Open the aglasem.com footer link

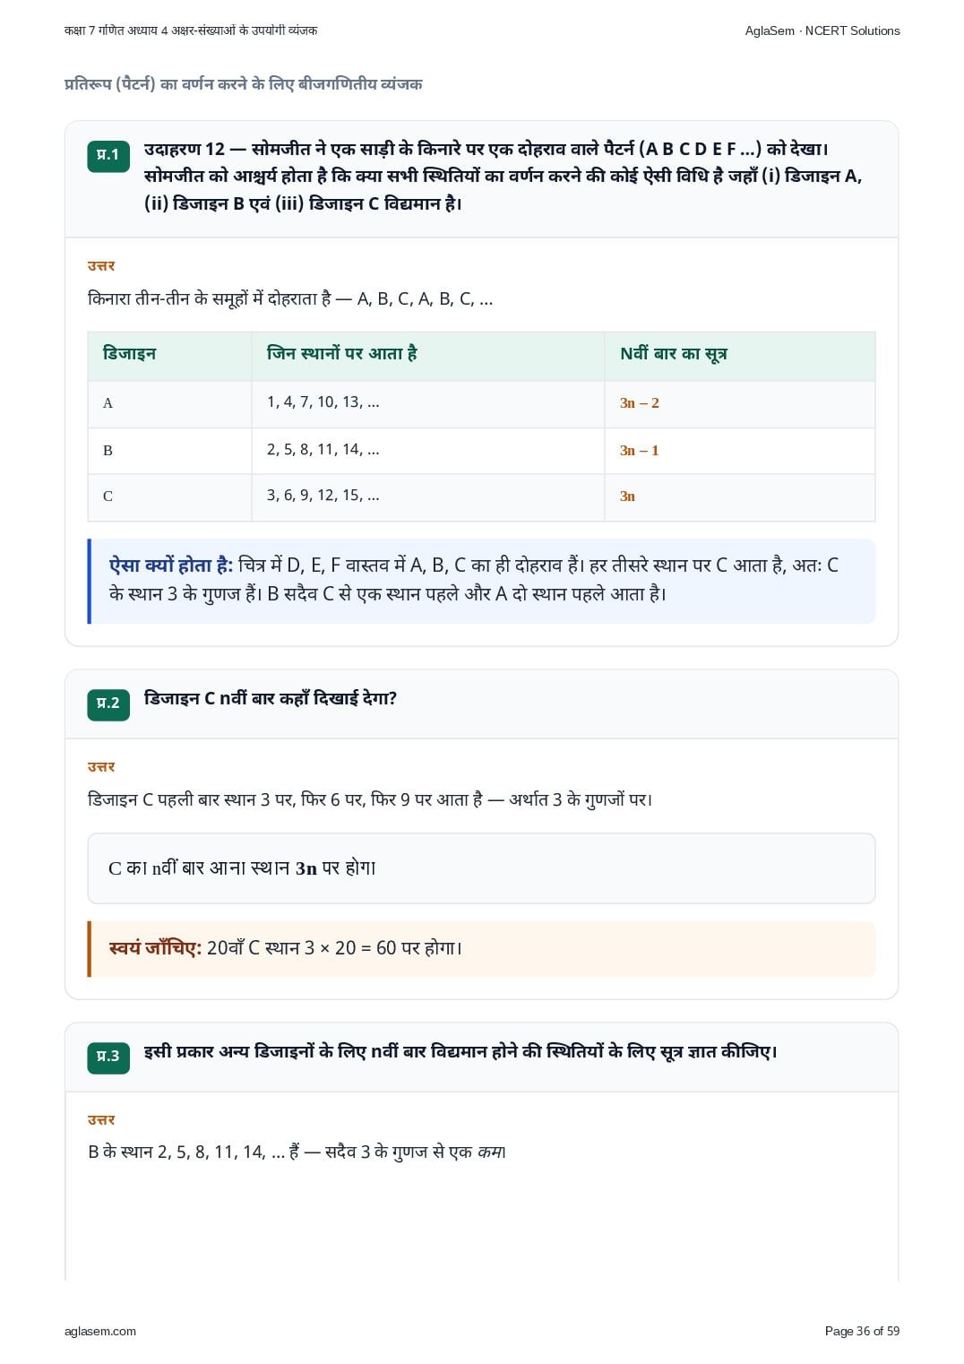(x=100, y=1331)
